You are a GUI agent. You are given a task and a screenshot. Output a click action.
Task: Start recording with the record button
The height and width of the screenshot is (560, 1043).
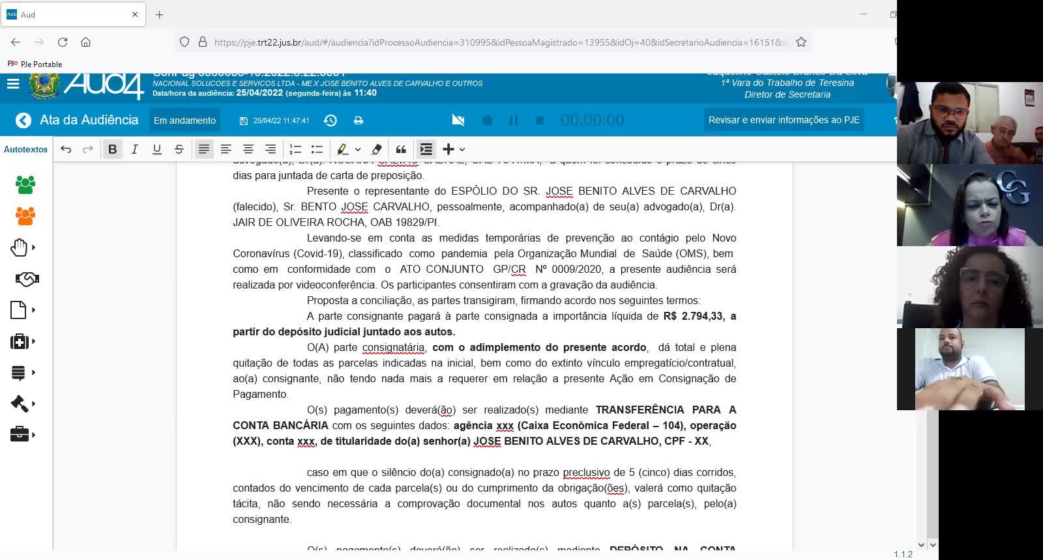pyautogui.click(x=487, y=120)
